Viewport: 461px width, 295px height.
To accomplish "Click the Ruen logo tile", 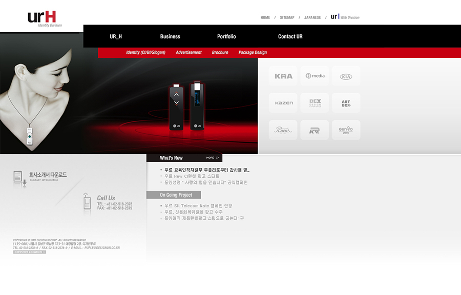I will tap(283, 130).
